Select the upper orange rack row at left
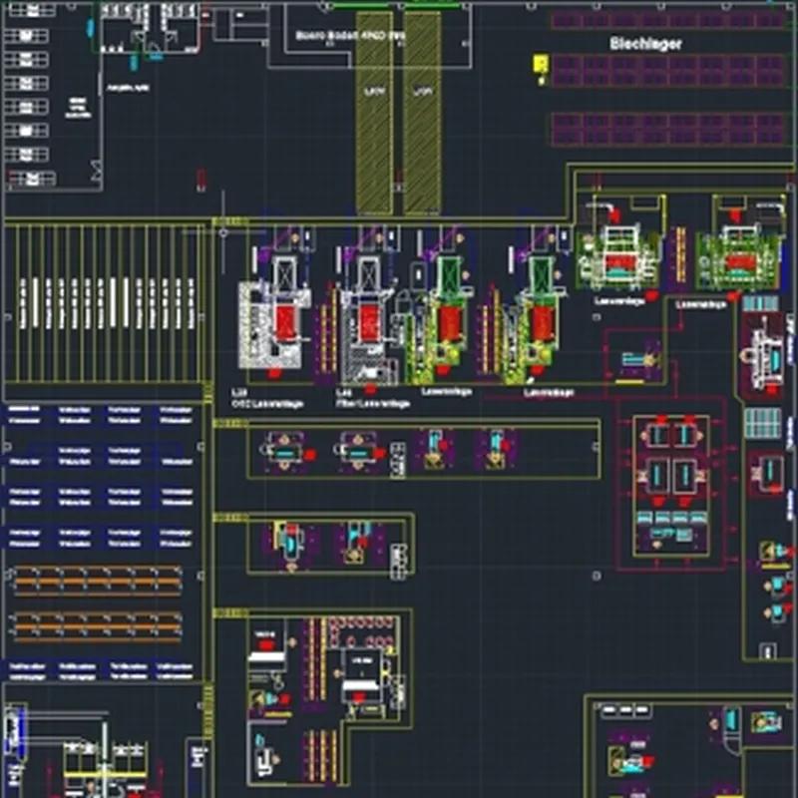The image size is (798, 798). pyautogui.click(x=96, y=579)
